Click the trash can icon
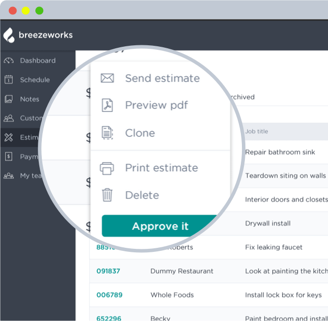This screenshot has height=321, width=328. click(x=107, y=195)
